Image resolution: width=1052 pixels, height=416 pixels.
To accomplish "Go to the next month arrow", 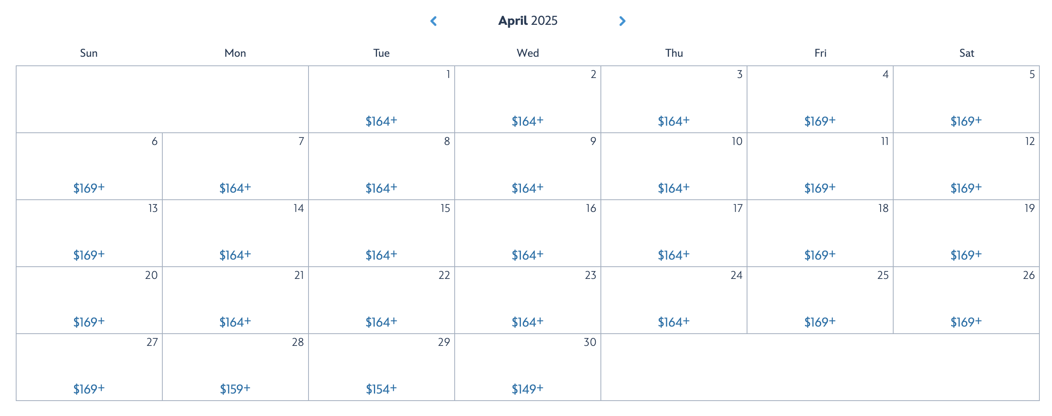I will (622, 21).
